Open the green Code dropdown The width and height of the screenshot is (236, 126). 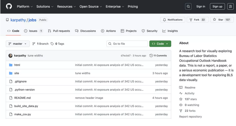click(160, 44)
